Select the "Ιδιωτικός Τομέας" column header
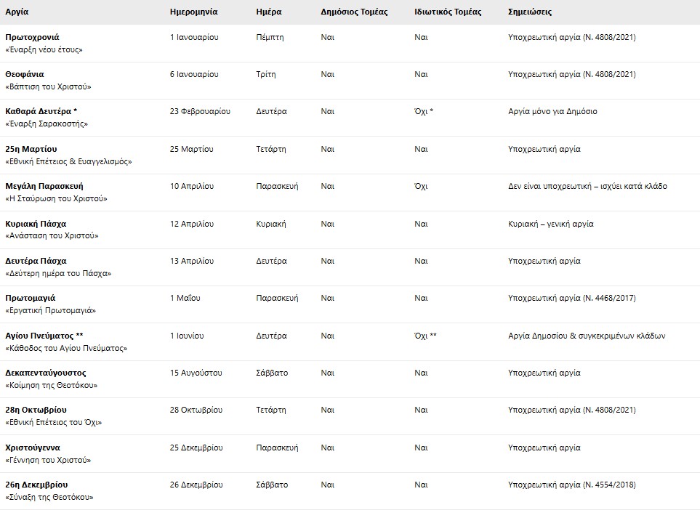 [448, 12]
